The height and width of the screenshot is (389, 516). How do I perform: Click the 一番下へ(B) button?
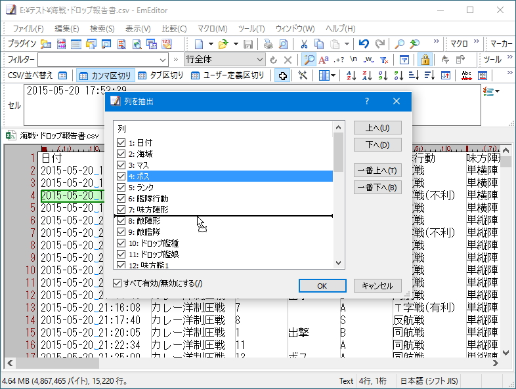tap(377, 188)
